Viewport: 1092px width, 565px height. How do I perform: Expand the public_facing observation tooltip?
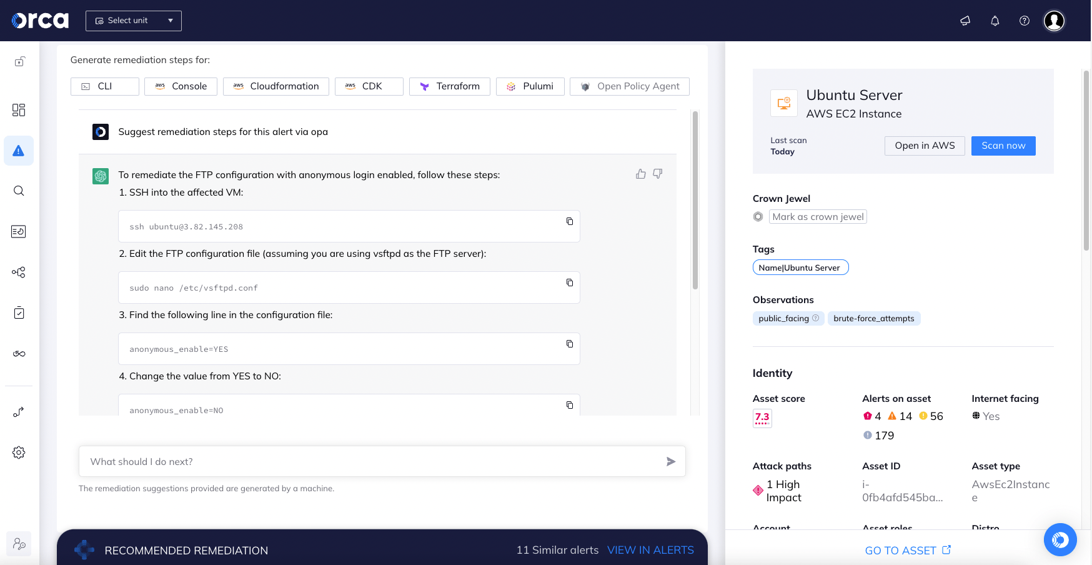click(x=815, y=318)
